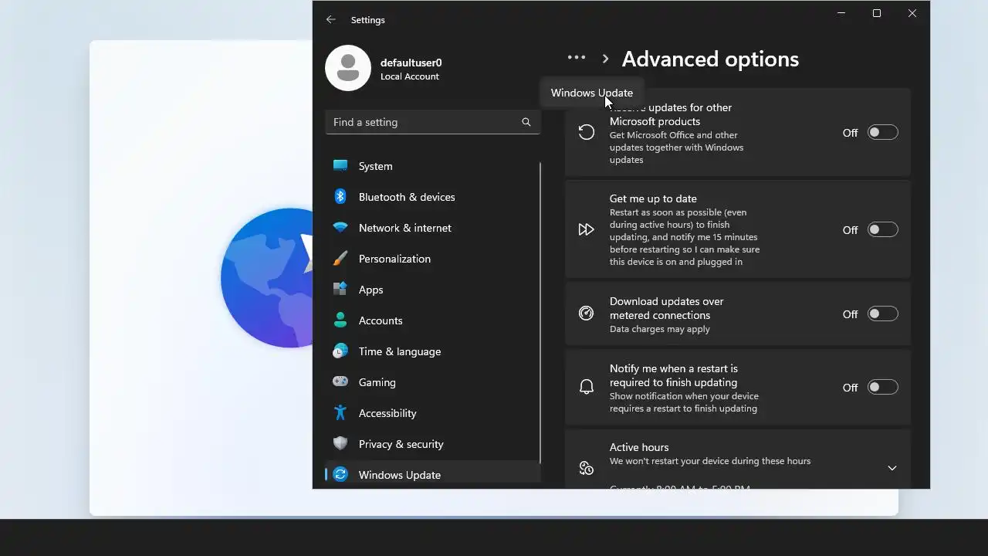The image size is (988, 556).
Task: Click the Settings window title text
Action: tap(368, 20)
